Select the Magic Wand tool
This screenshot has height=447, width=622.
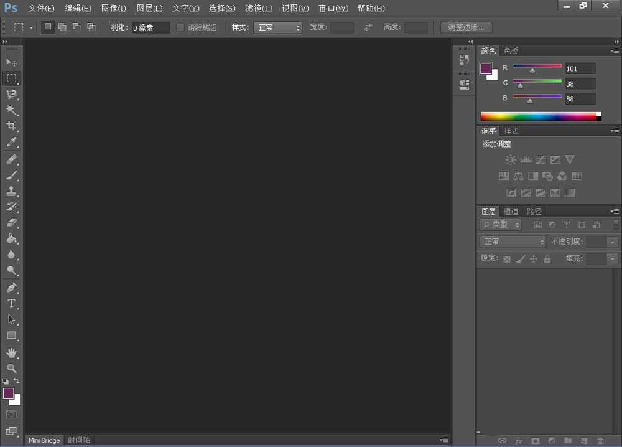coord(11,110)
